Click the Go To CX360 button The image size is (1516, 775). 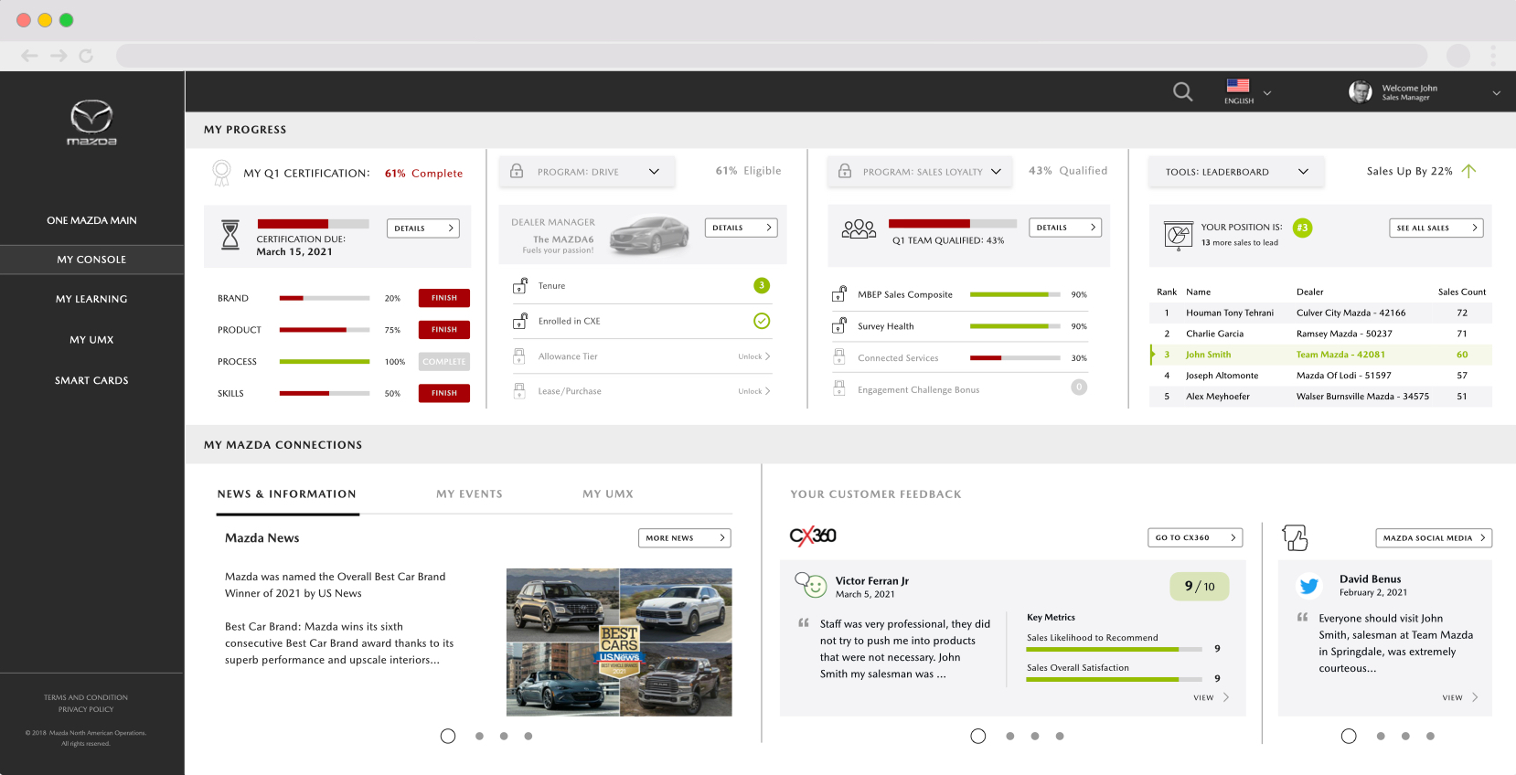[1195, 537]
